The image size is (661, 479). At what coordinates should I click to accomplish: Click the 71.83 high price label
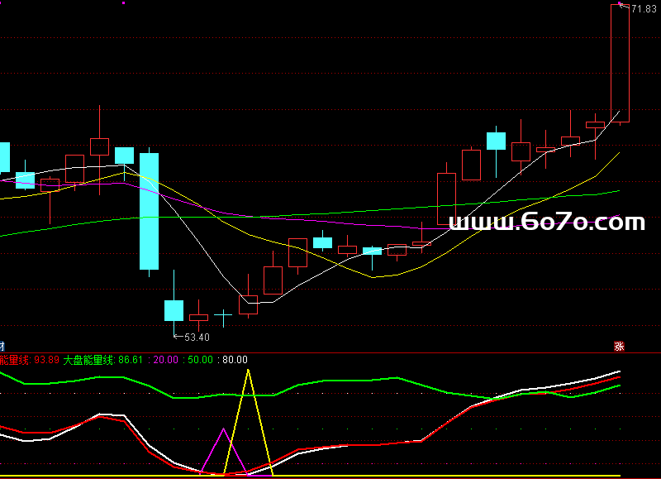click(644, 9)
